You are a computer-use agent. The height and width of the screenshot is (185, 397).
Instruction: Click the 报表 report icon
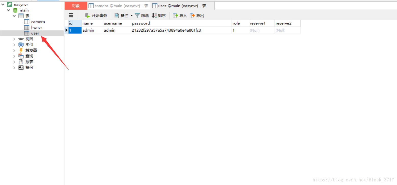pos(21,62)
